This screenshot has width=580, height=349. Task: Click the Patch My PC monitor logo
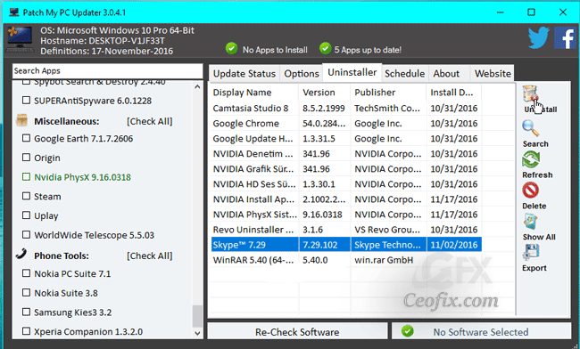[x=20, y=38]
